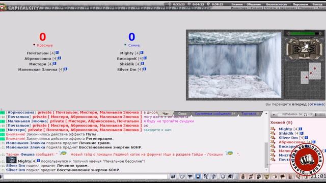Open the Знания menu

[x=237, y=4]
